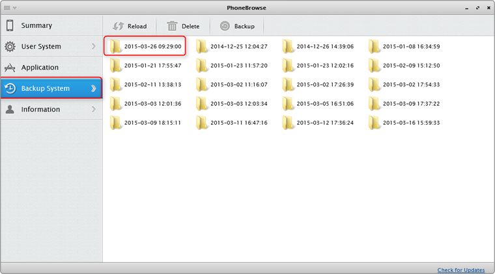The image size is (495, 274).
Task: Click the Reload arrows icon
Action: (118, 26)
